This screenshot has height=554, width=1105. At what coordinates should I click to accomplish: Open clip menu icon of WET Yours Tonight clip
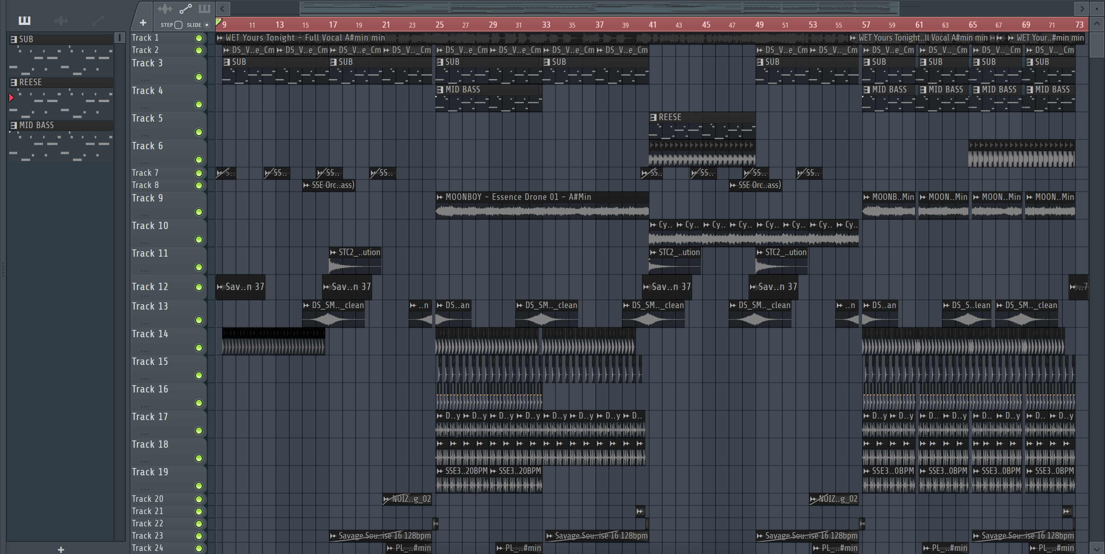(220, 38)
